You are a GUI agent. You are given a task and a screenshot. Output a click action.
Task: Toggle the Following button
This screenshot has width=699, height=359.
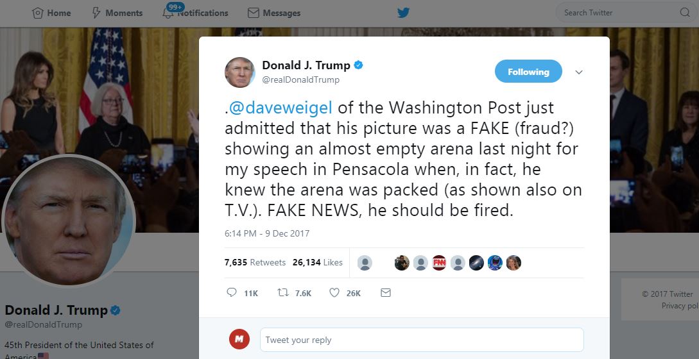click(528, 71)
